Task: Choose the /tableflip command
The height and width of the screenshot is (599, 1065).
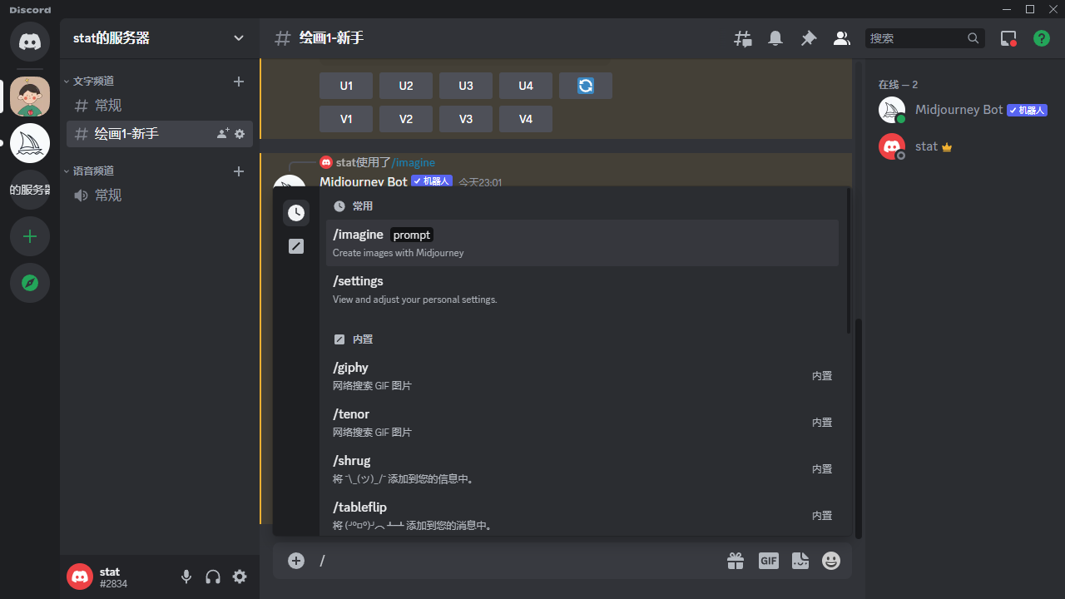Action: (x=582, y=516)
